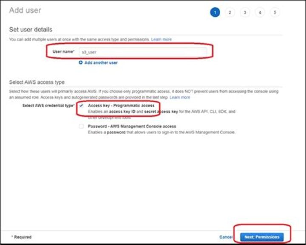Click the Add another user link
Viewport: 306px width, 245px height.
[101, 62]
